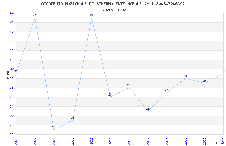Click data point value 26 for 2012

[110, 95]
